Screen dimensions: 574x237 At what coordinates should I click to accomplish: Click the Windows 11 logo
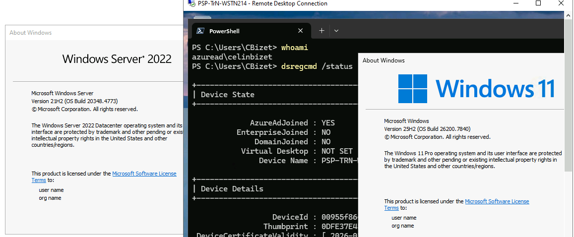[477, 89]
